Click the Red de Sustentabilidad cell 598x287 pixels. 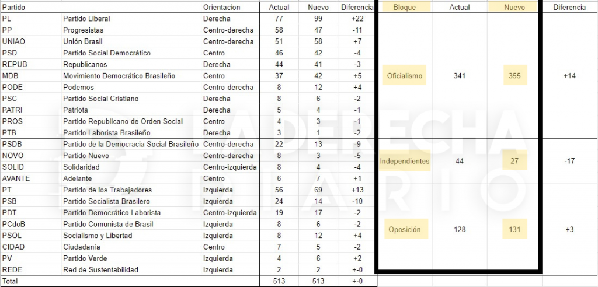click(x=102, y=270)
